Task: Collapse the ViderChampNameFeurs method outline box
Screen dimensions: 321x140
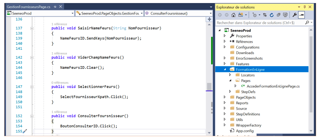Action: [32, 58]
